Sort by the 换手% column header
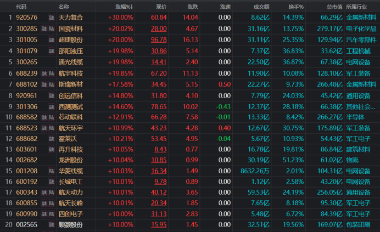Viewport: 380px width, 232px height. tap(295, 7)
